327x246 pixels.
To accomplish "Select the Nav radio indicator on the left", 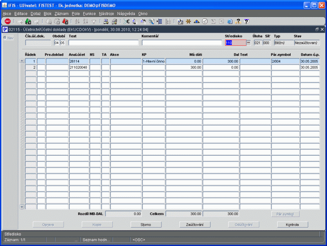I will tap(5, 38).
